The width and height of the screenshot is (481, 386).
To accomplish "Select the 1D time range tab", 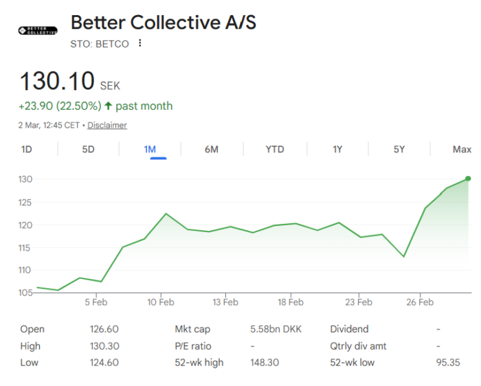I will click(27, 149).
